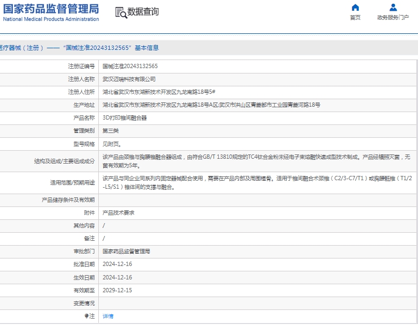The image size is (418, 325).
Task: Click the 生效日期 label
Action: [84, 277]
